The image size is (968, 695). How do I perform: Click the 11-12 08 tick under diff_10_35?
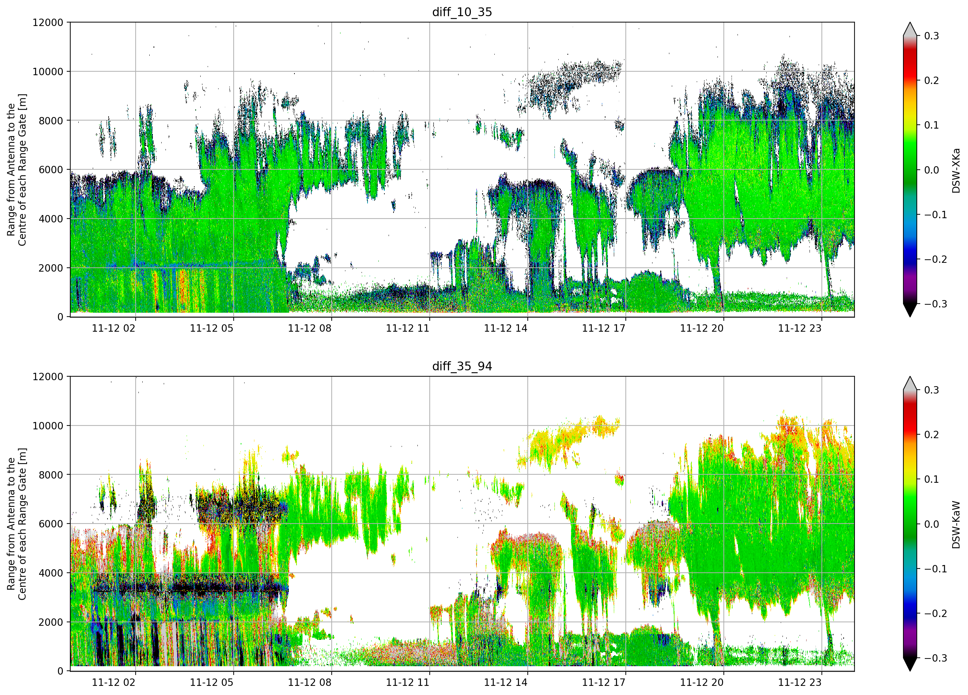point(310,328)
